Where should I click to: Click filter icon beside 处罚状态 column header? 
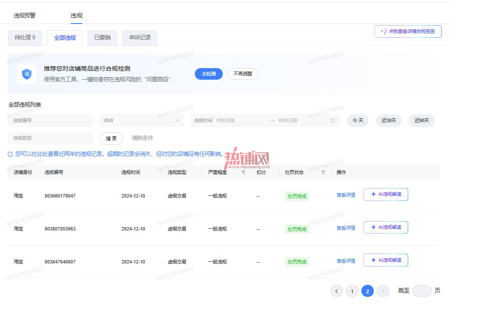(323, 172)
